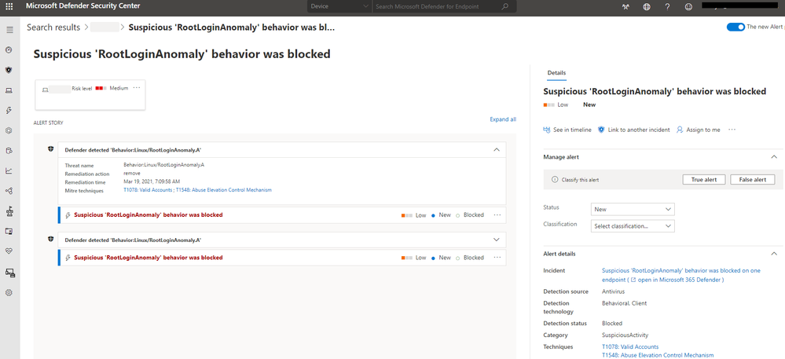
Task: Open device card more options ellipsis
Action: pyautogui.click(x=137, y=88)
